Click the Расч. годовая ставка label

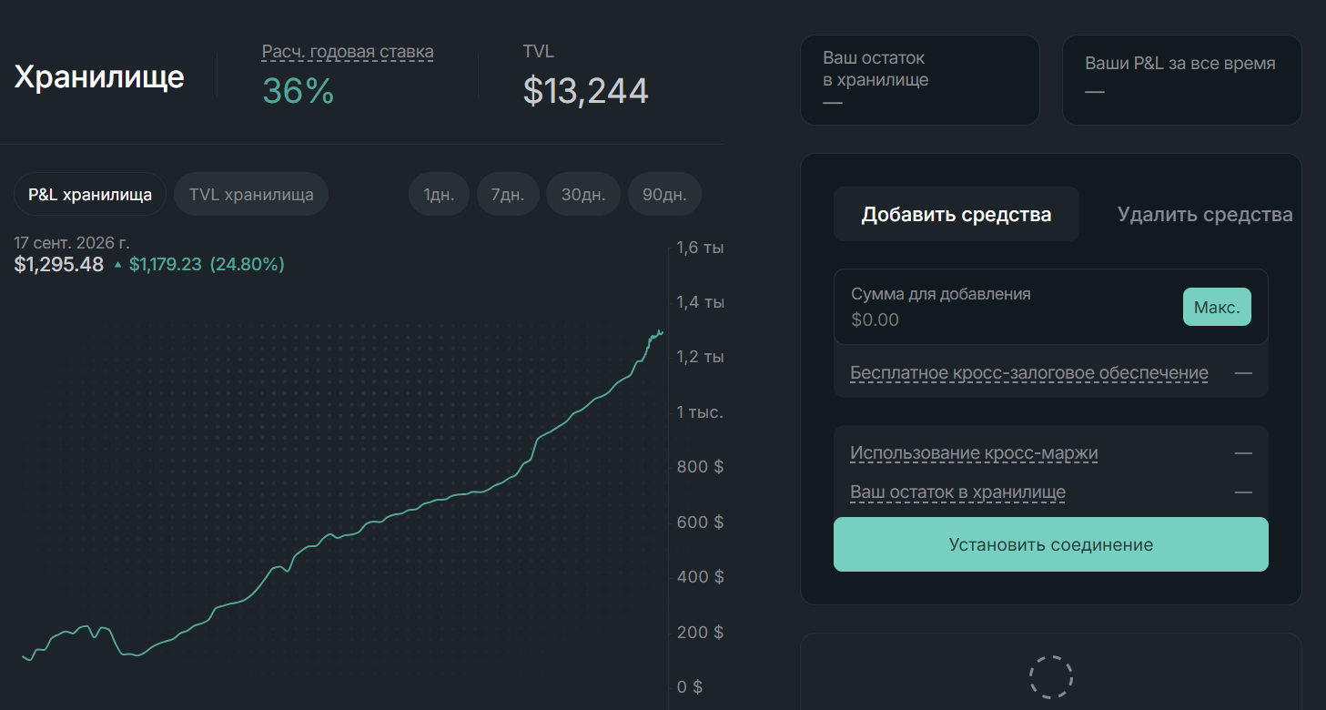(348, 52)
